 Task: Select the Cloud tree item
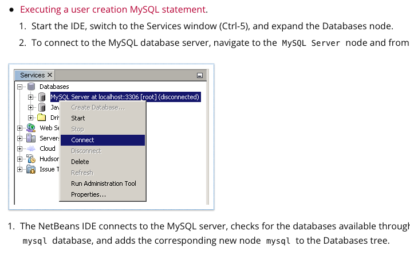(x=48, y=149)
